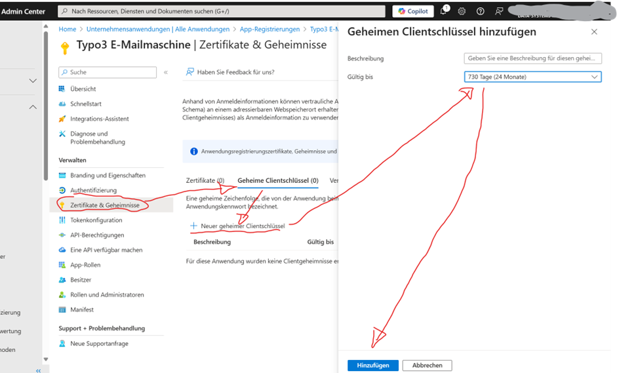Go to Home breadcrumb link
The image size is (617, 373).
point(68,29)
